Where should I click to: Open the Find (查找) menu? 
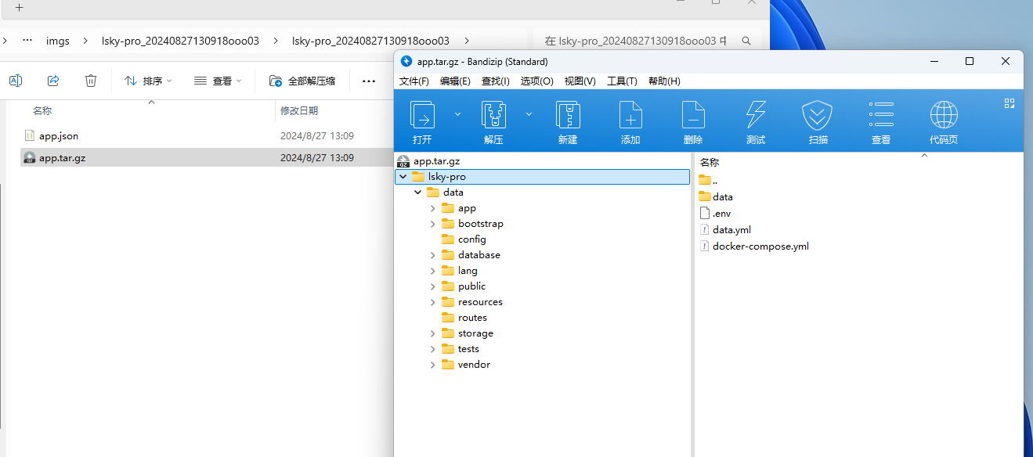coord(495,81)
